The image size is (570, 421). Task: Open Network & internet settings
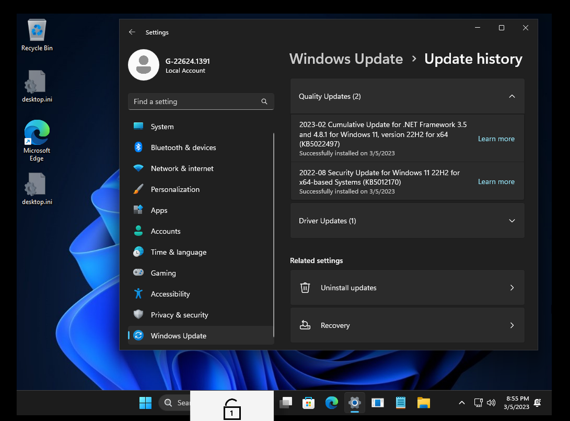pyautogui.click(x=201, y=168)
